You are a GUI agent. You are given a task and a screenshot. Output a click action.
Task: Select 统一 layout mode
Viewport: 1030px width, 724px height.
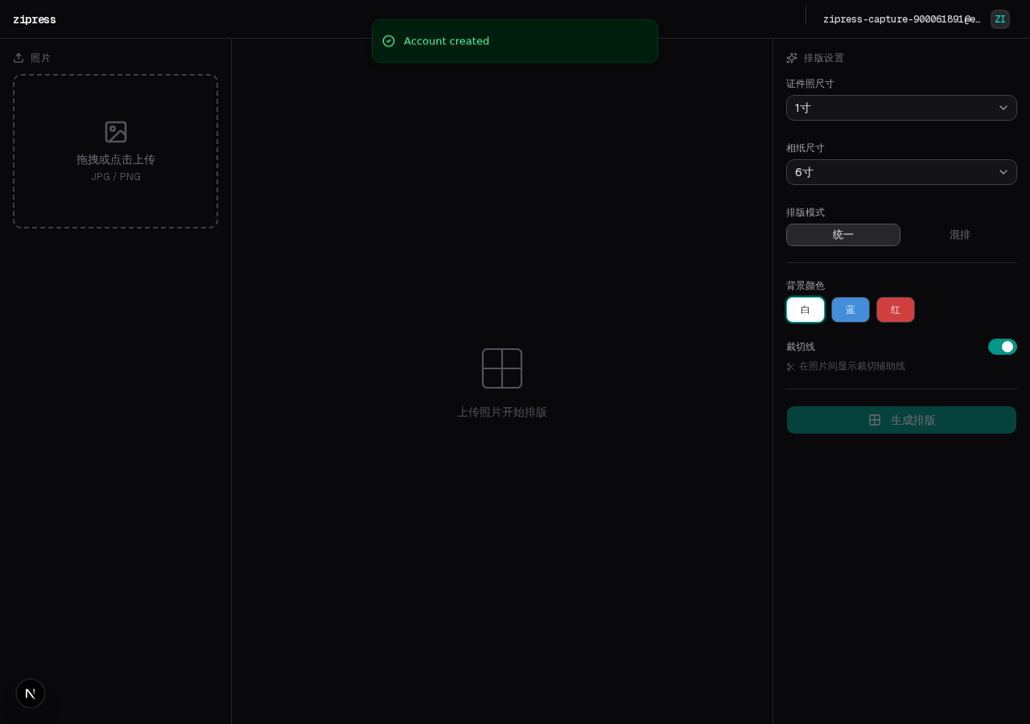(x=843, y=235)
